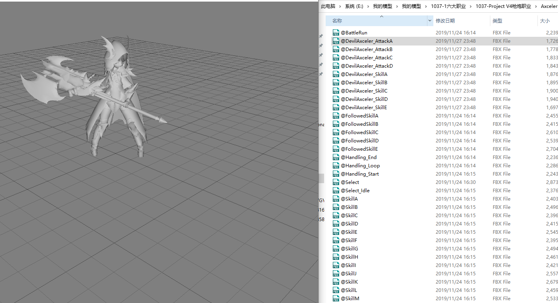The width and height of the screenshot is (558, 303).
Task: Click the file icon for @Handling_Start
Action: (x=336, y=174)
